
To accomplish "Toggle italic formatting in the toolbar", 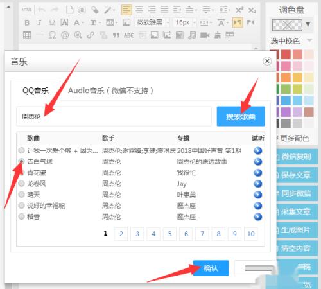I will pyautogui.click(x=39, y=22).
